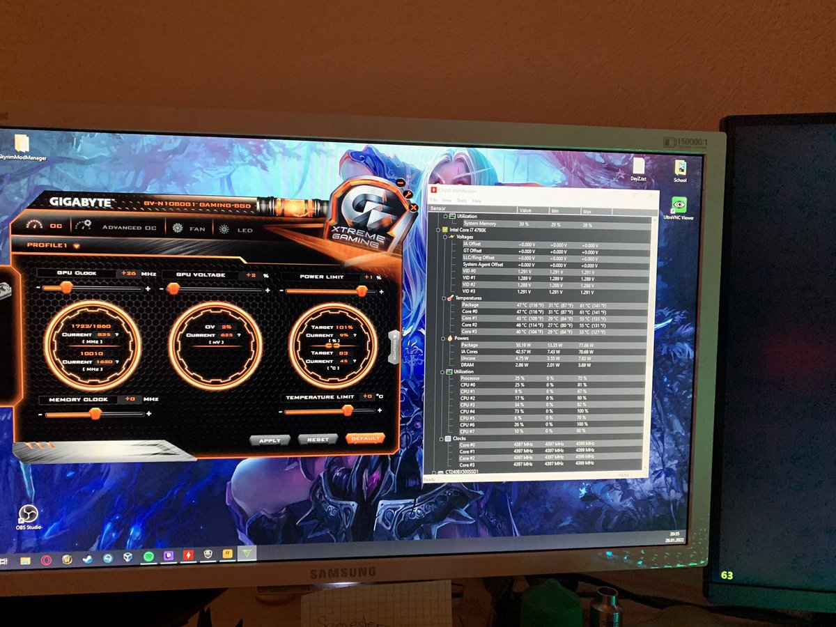The height and width of the screenshot is (627, 836).
Task: Collapse the Temperatures tree node
Action: point(444,297)
